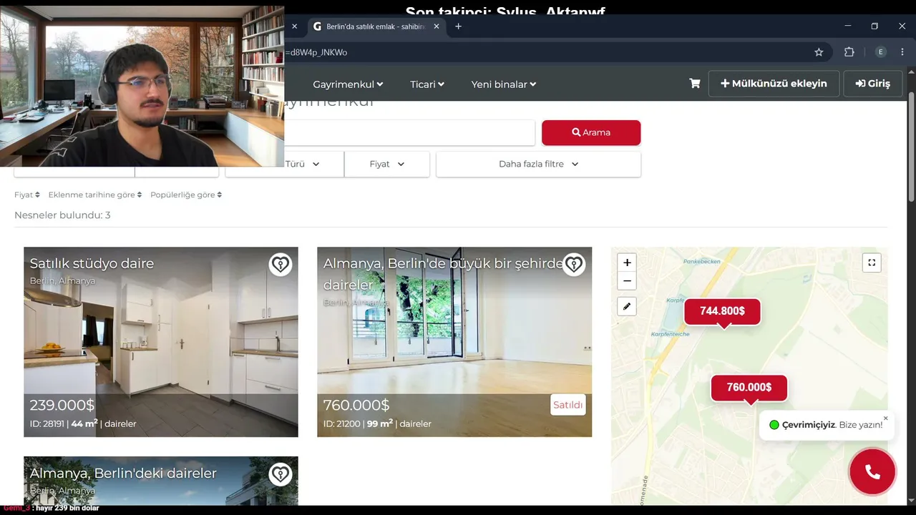Screen dimensions: 916x515
Task: Open the Türü filter dropdown
Action: (303, 164)
